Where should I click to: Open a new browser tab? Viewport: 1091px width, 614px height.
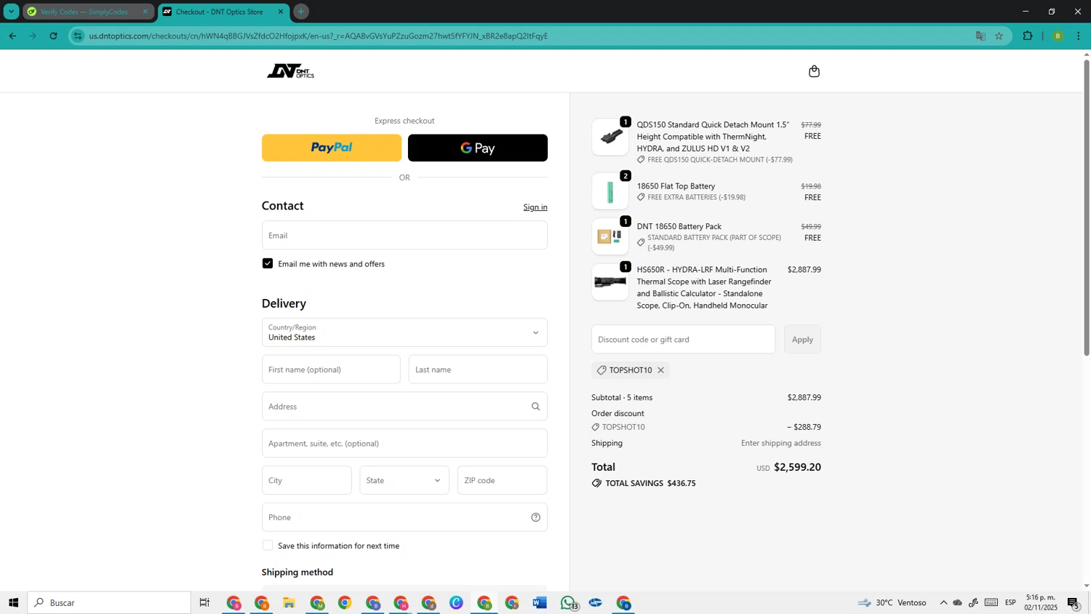[x=300, y=12]
